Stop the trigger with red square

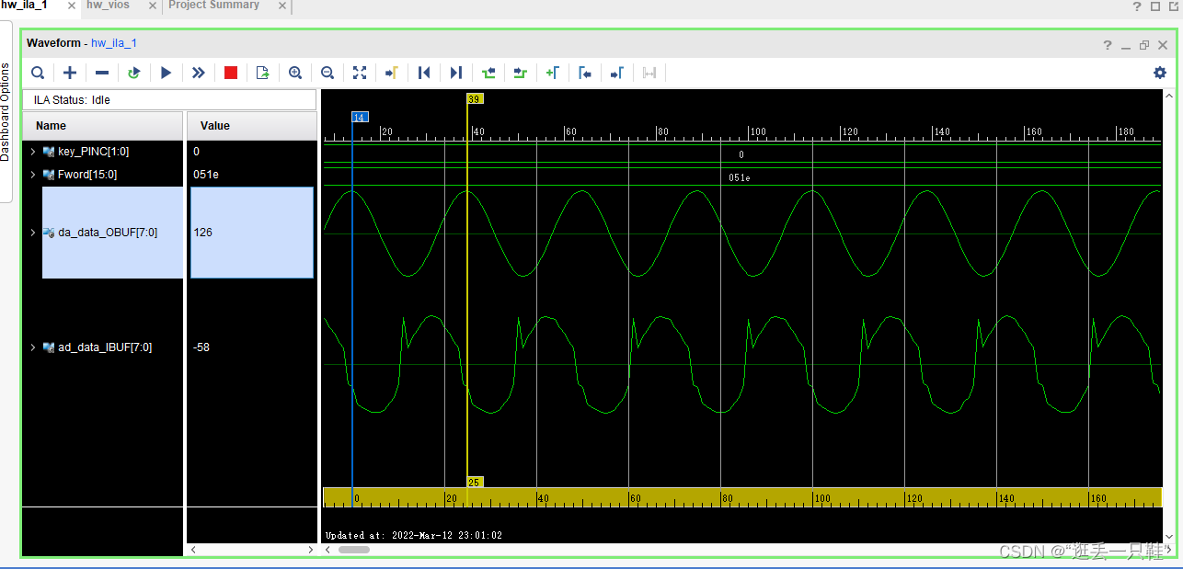(231, 73)
